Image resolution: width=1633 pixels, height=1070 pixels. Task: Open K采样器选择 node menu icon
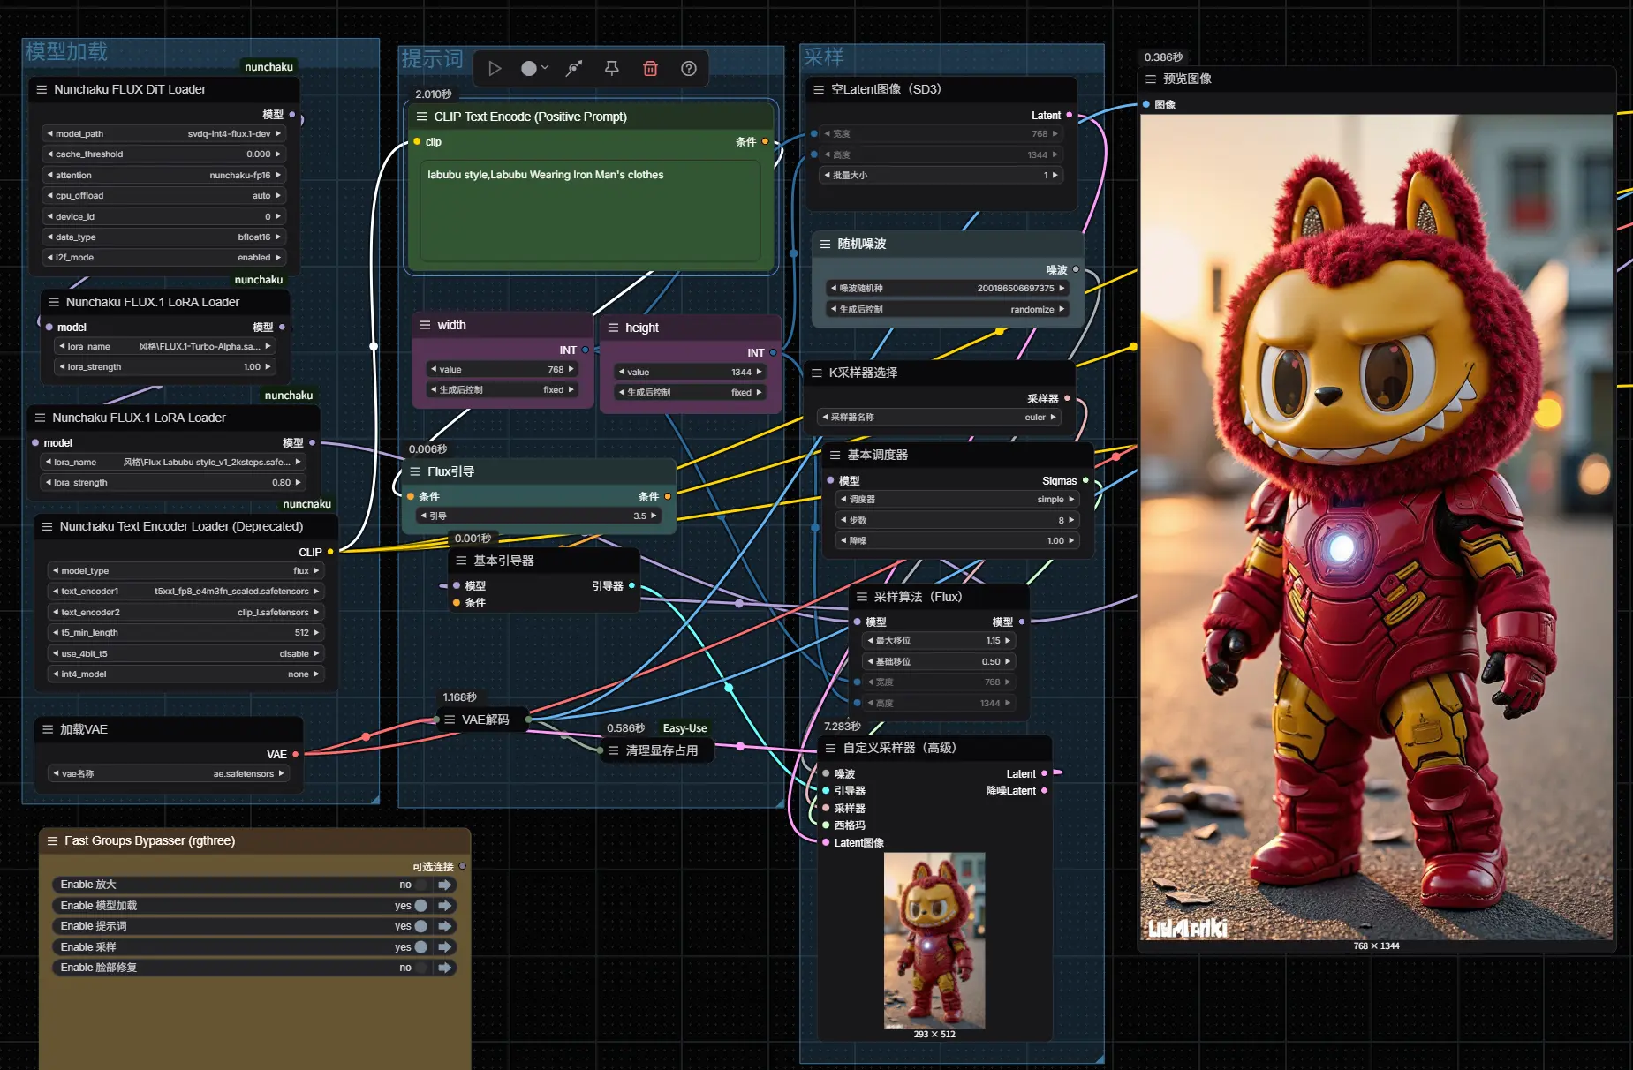[817, 373]
